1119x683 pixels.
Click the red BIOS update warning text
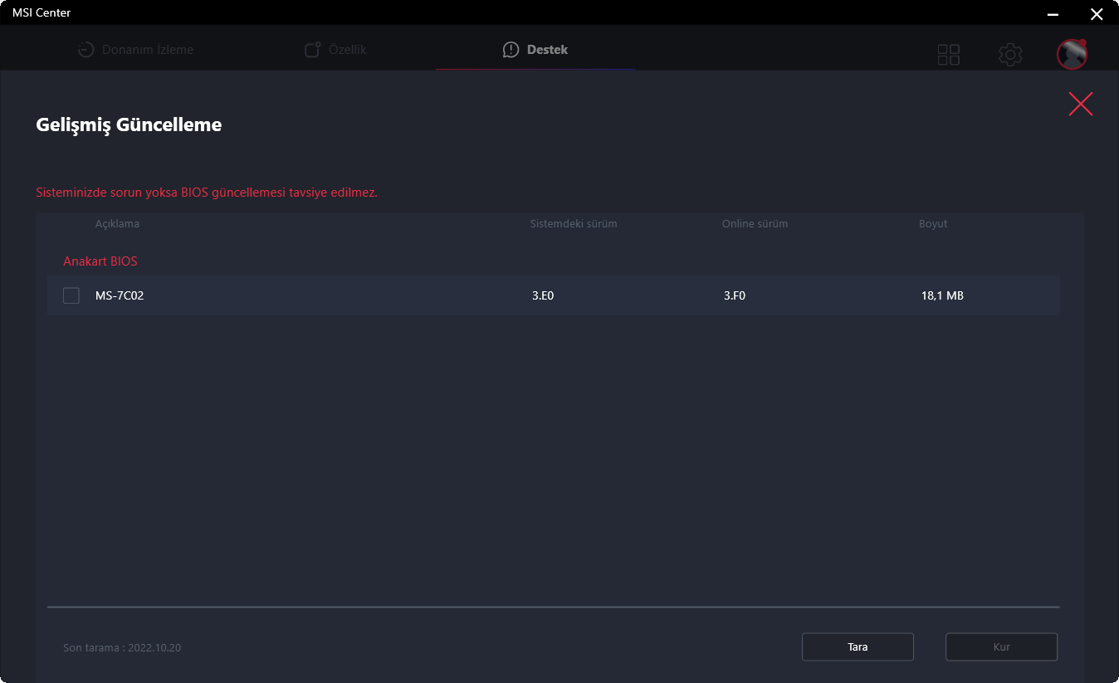(207, 193)
